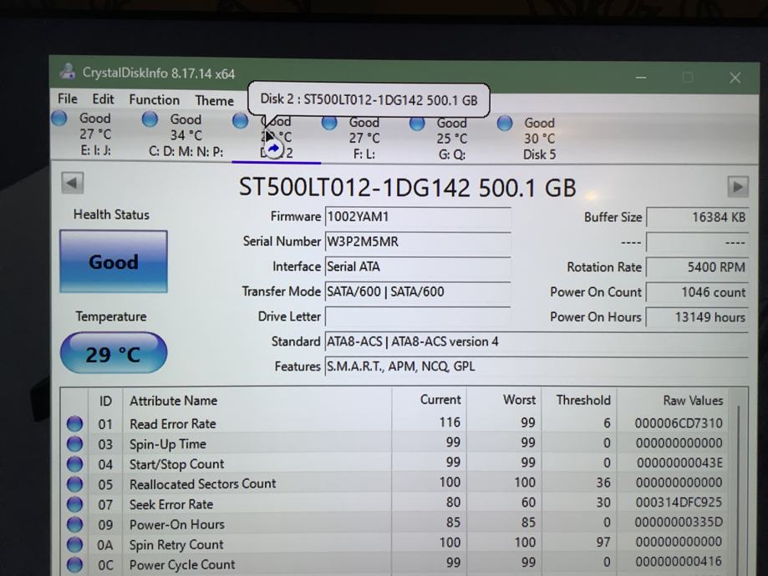Viewport: 768px width, 576px height.
Task: Click status orb of E: I: J: disk
Action: click(x=58, y=118)
